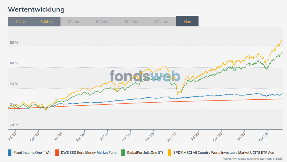The image size is (287, 162).
Task: Click the Jul '24 x-axis label
Action: [x=104, y=136]
